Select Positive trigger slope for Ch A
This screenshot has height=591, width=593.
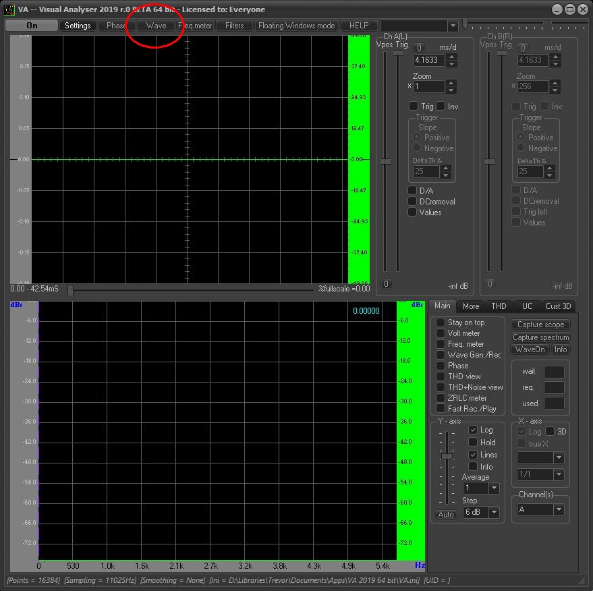(x=417, y=137)
